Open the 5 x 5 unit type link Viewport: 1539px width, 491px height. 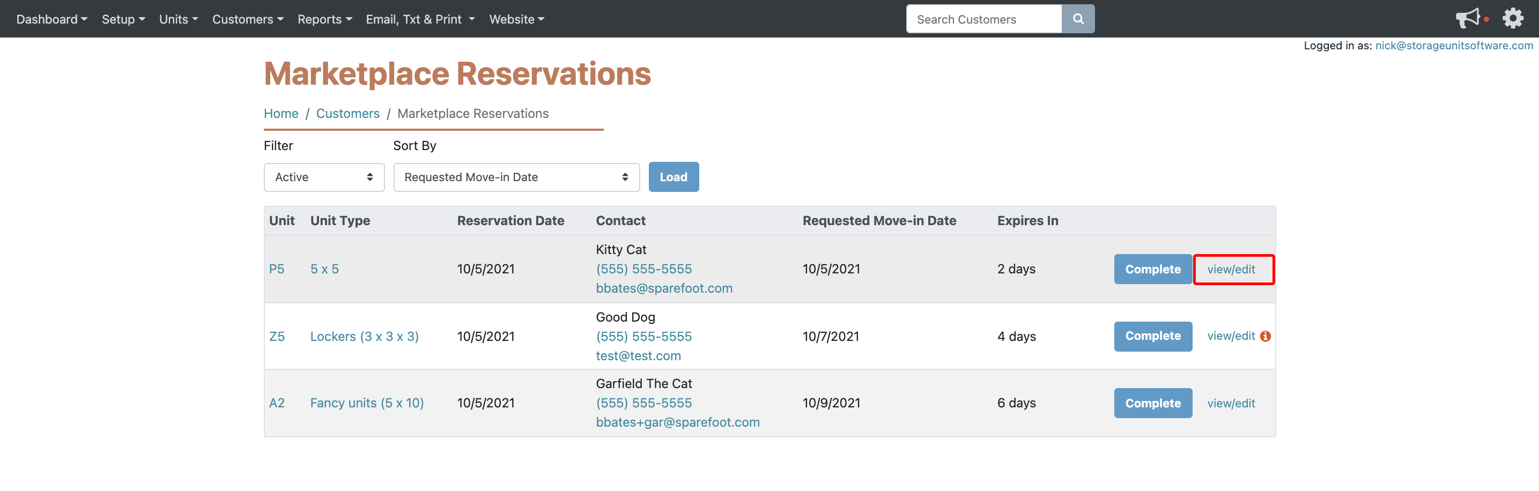(x=324, y=269)
